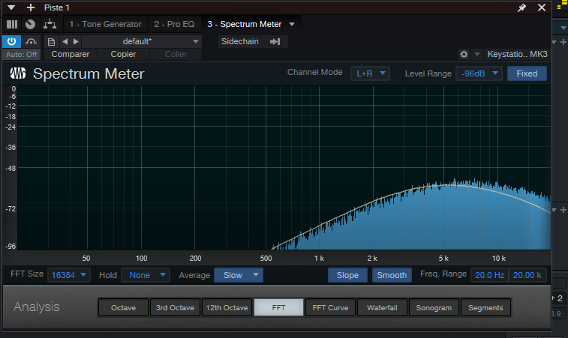The width and height of the screenshot is (568, 338).
Task: Open the routing view icon
Action: [x=50, y=24]
